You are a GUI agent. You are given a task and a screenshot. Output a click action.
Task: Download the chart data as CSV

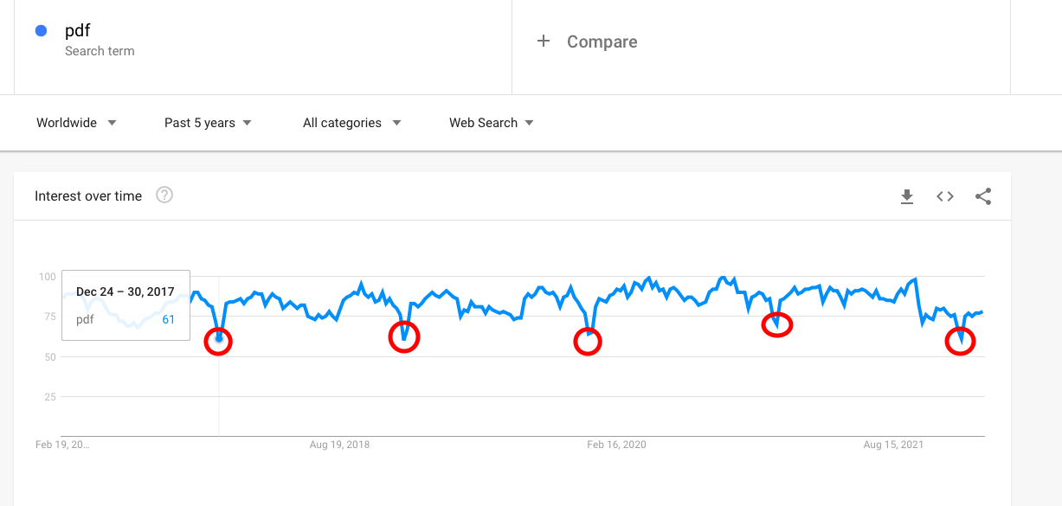click(x=906, y=196)
